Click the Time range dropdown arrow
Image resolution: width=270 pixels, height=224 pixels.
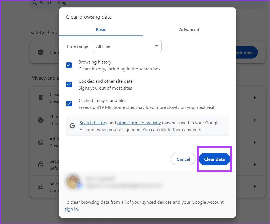[x=156, y=46]
